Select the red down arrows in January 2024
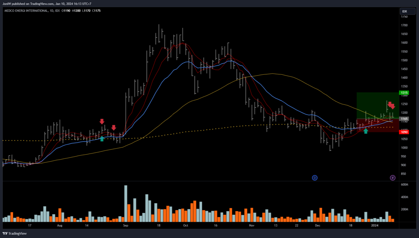 [x=391, y=105]
